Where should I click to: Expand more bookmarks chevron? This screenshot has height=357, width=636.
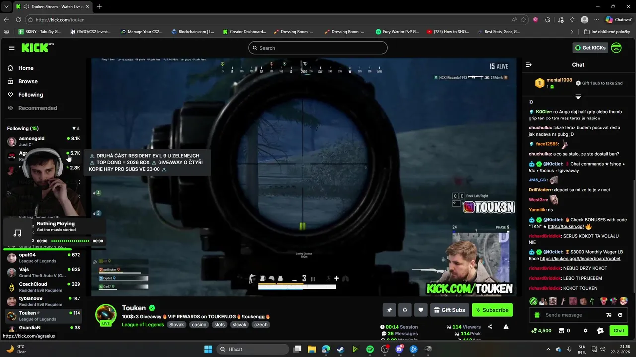(572, 32)
